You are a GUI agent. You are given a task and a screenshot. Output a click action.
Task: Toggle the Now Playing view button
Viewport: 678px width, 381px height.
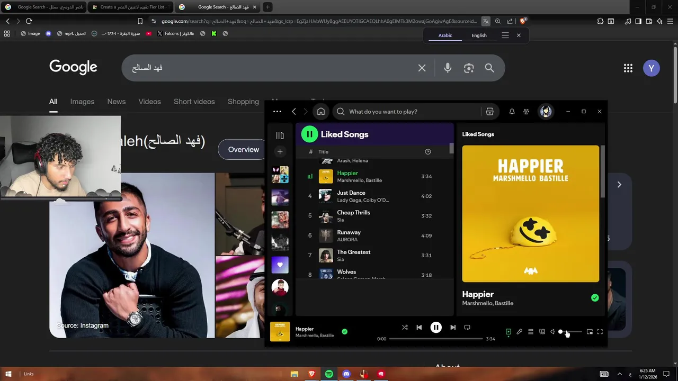click(x=508, y=332)
